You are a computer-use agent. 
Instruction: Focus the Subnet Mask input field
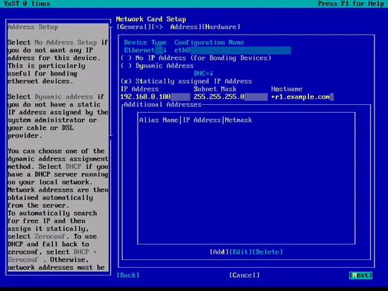(x=231, y=97)
